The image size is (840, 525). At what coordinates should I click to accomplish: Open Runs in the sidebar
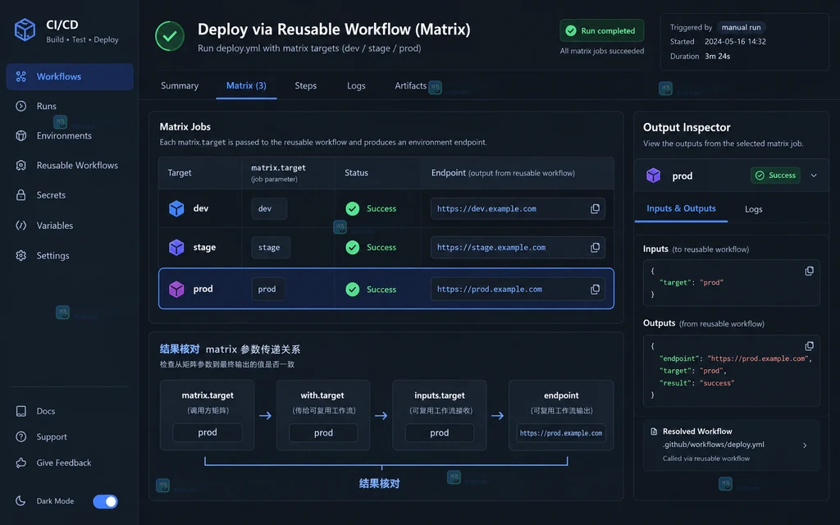point(47,106)
